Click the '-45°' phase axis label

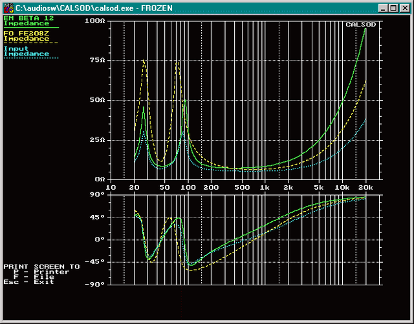95,262
